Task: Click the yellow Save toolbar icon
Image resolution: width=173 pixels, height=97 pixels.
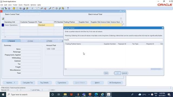Action: pos(14,8)
